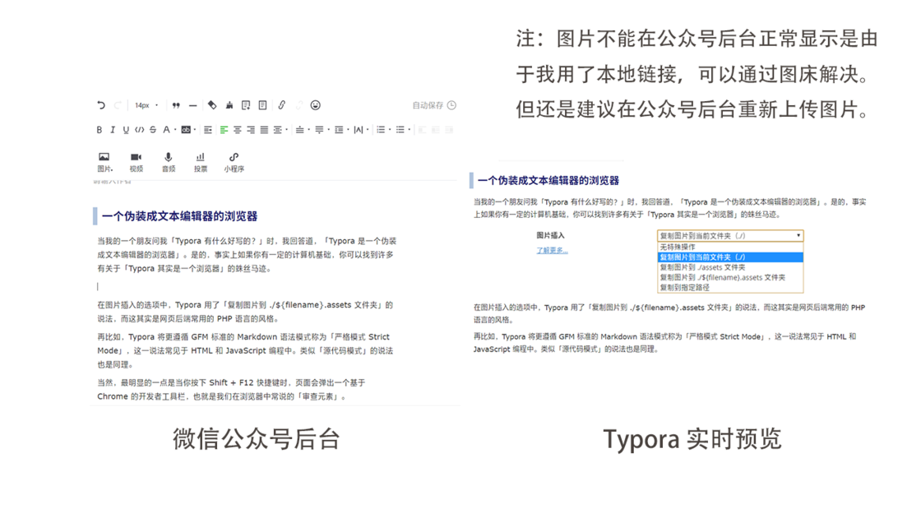Insert audio with the 音频 microphone icon

click(169, 161)
